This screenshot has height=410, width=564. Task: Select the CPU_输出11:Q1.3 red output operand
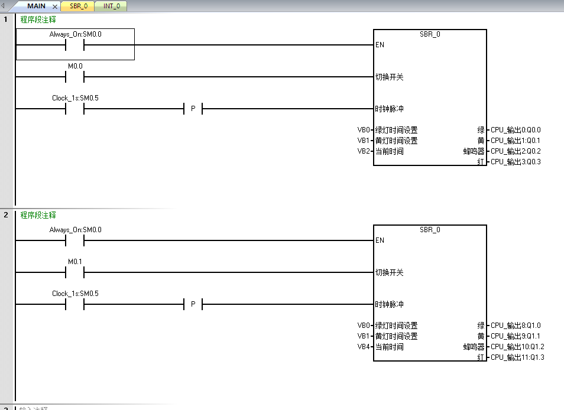pos(517,357)
